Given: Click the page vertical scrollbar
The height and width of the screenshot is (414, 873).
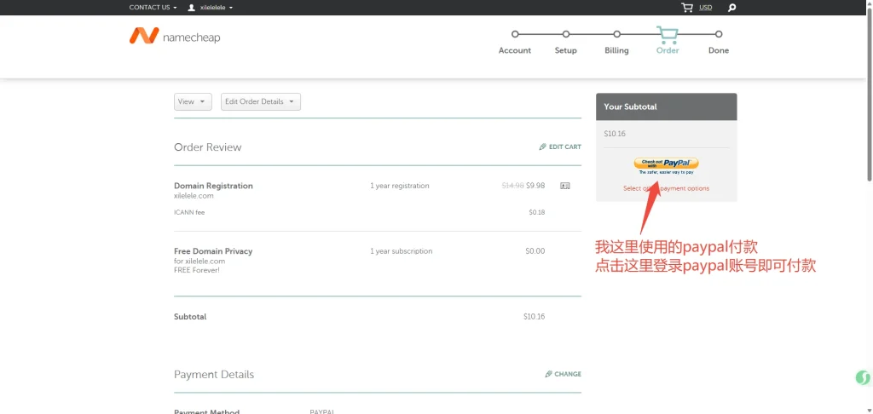Looking at the screenshot, I should click(870, 95).
